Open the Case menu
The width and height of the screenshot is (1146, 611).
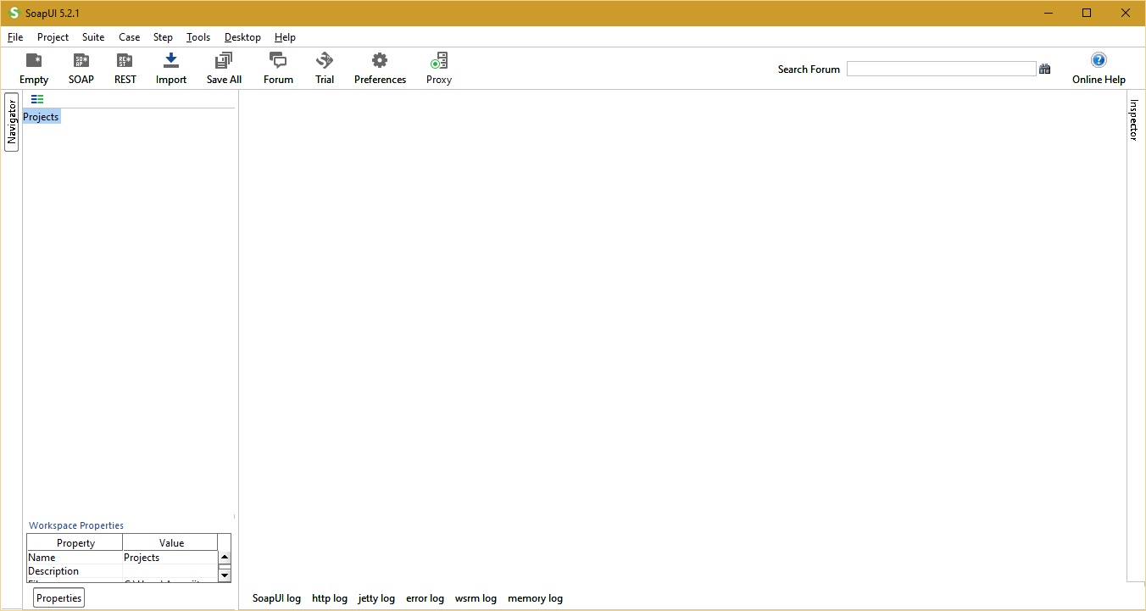point(130,37)
